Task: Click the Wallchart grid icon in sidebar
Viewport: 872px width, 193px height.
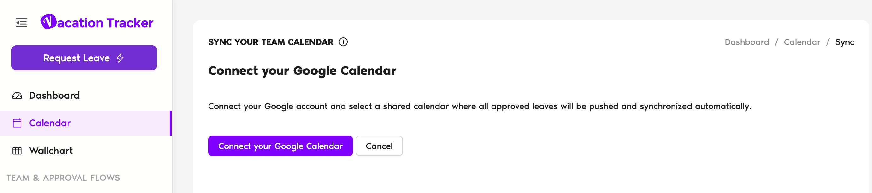Action: (x=17, y=151)
